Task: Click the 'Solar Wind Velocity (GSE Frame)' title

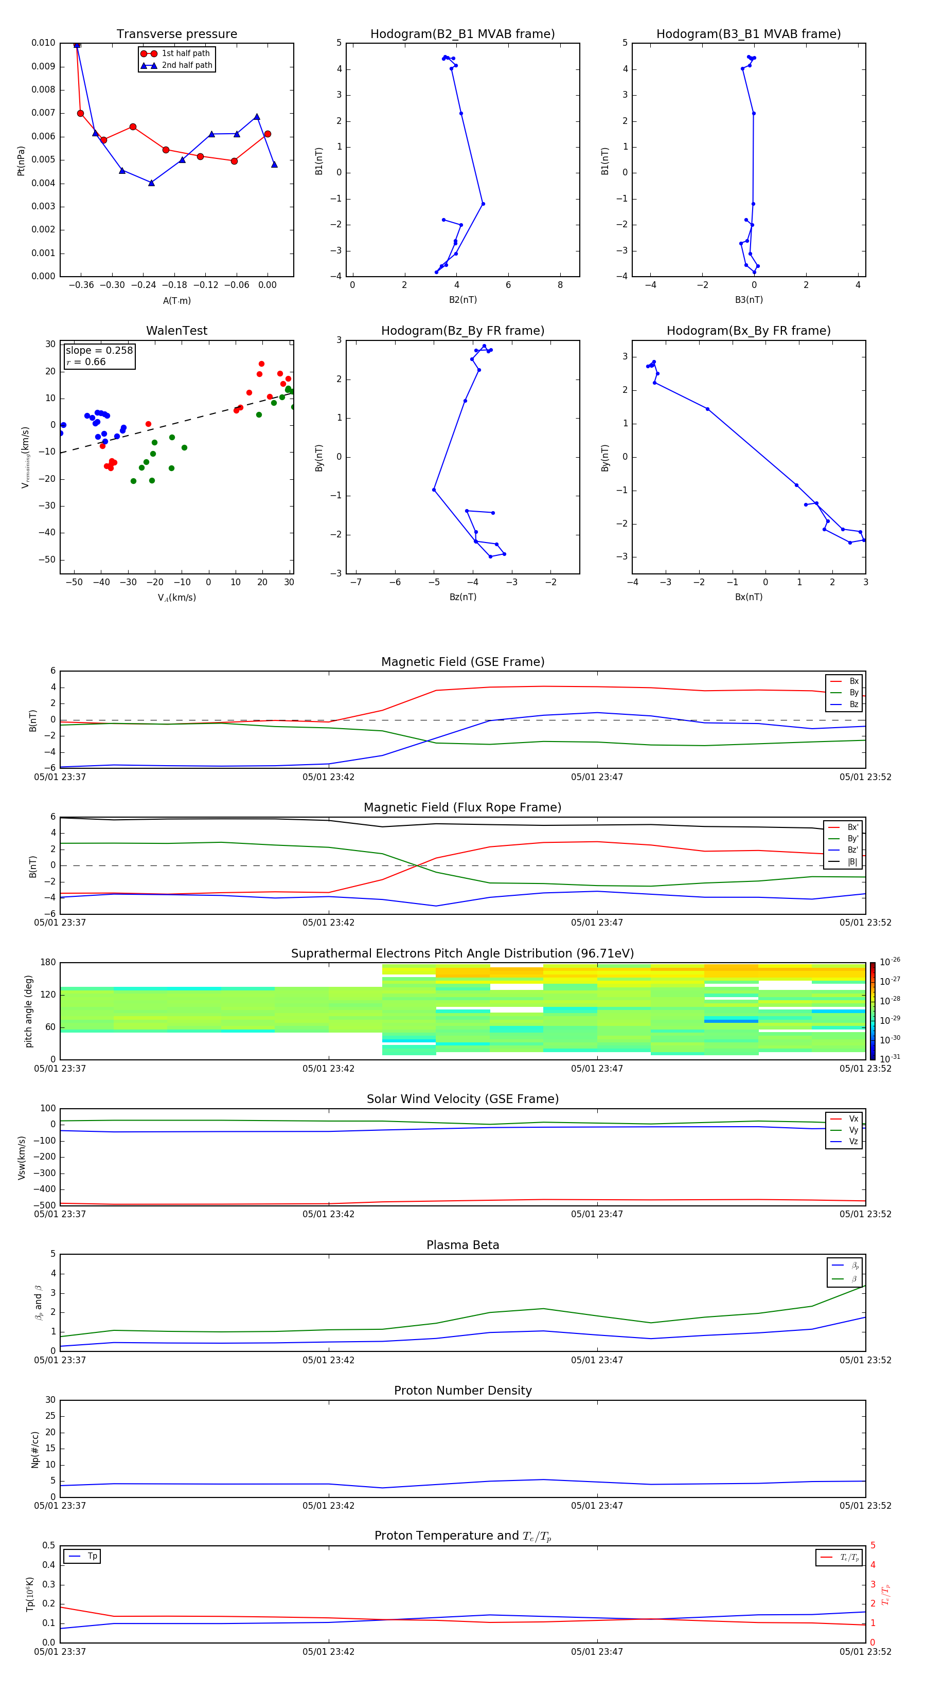Action: (462, 1099)
